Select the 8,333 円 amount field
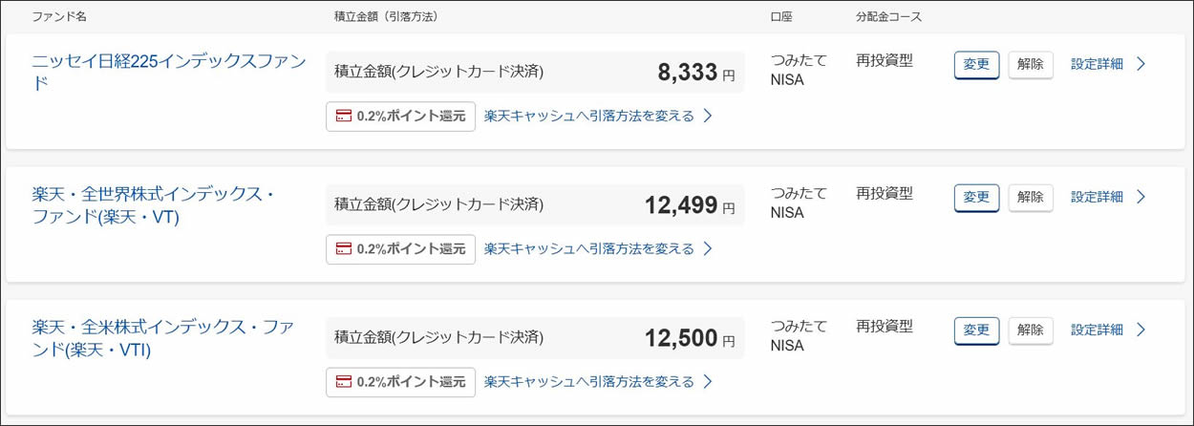1194x426 pixels. pyautogui.click(x=535, y=72)
